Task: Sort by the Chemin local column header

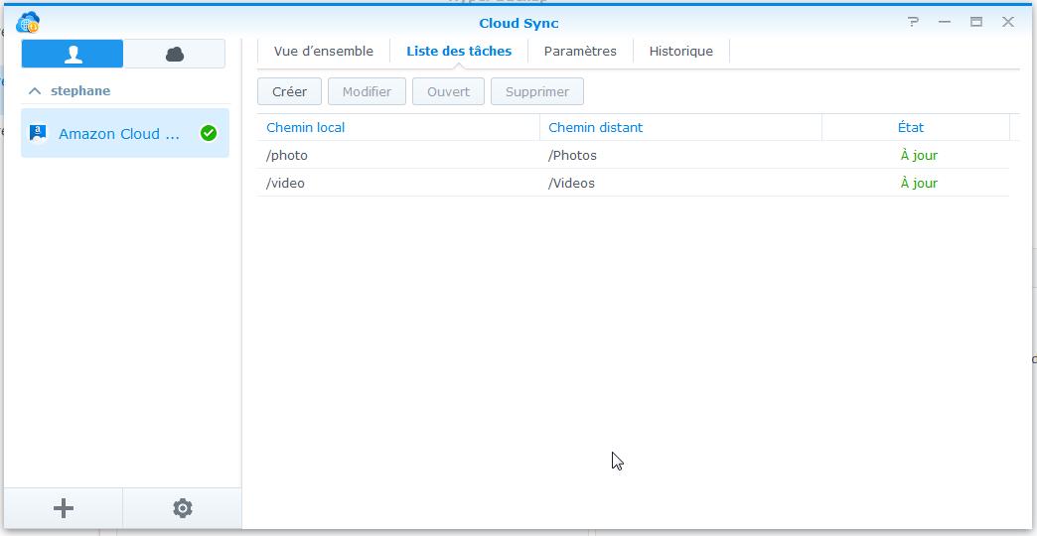Action: [306, 127]
